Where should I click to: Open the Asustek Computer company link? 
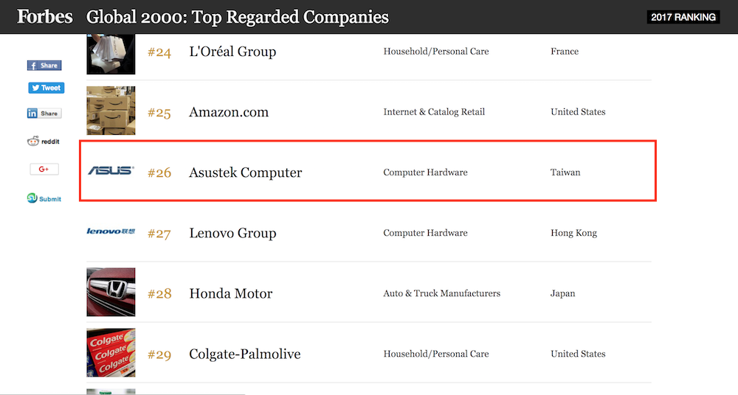(x=245, y=172)
